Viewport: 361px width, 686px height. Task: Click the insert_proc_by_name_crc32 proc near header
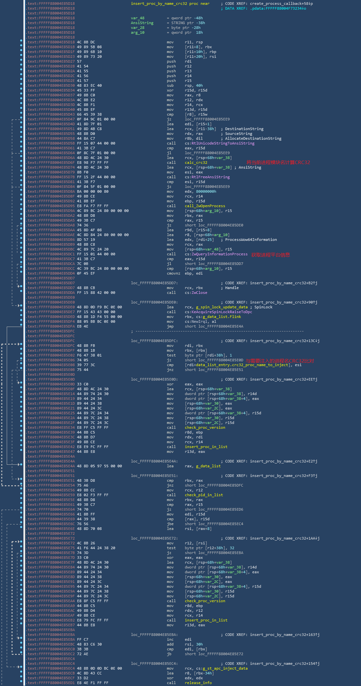170,4
